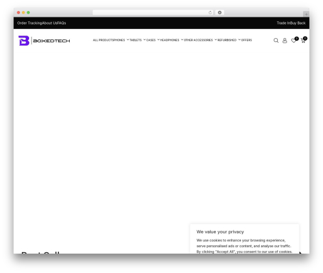
Task: Reload the page with refresh icon
Action: [210, 12]
